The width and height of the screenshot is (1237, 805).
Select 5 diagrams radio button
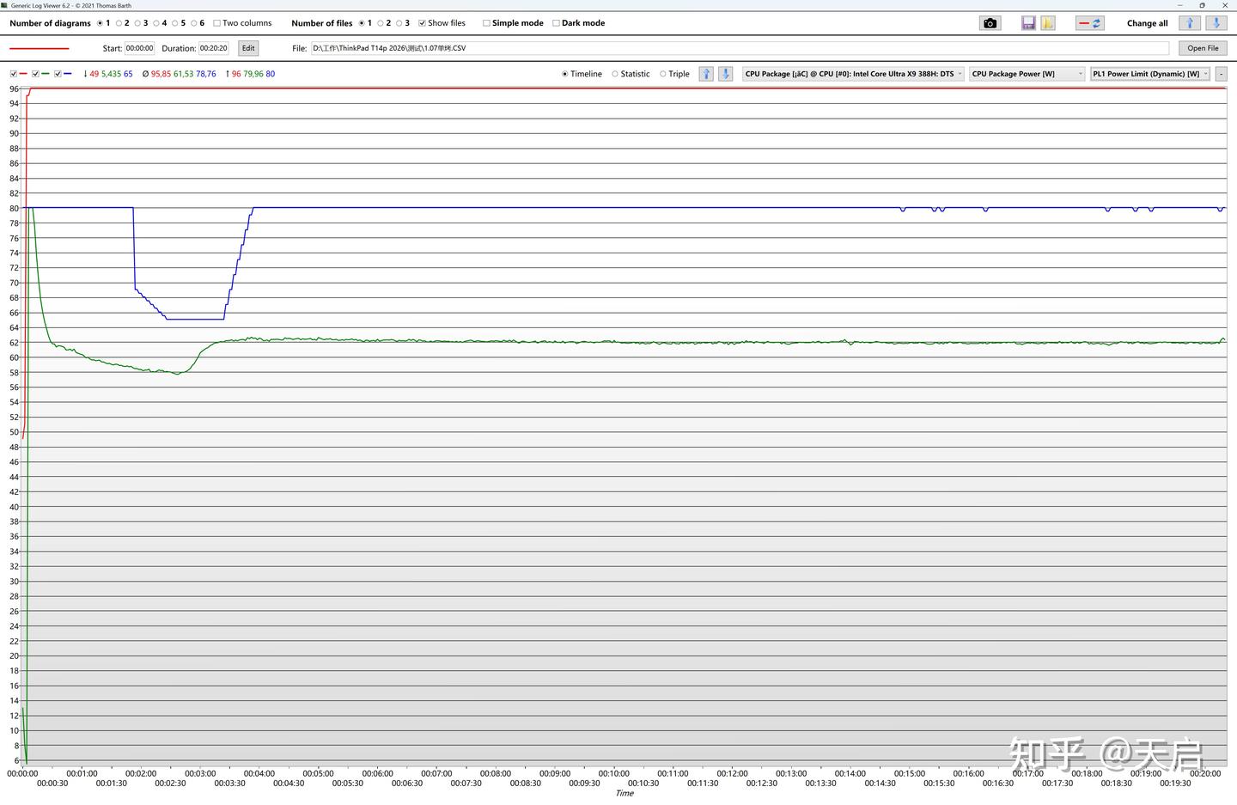[x=175, y=23]
